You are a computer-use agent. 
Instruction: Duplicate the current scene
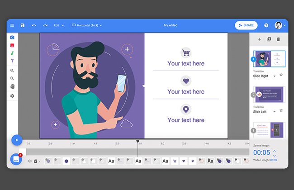[x=269, y=39]
